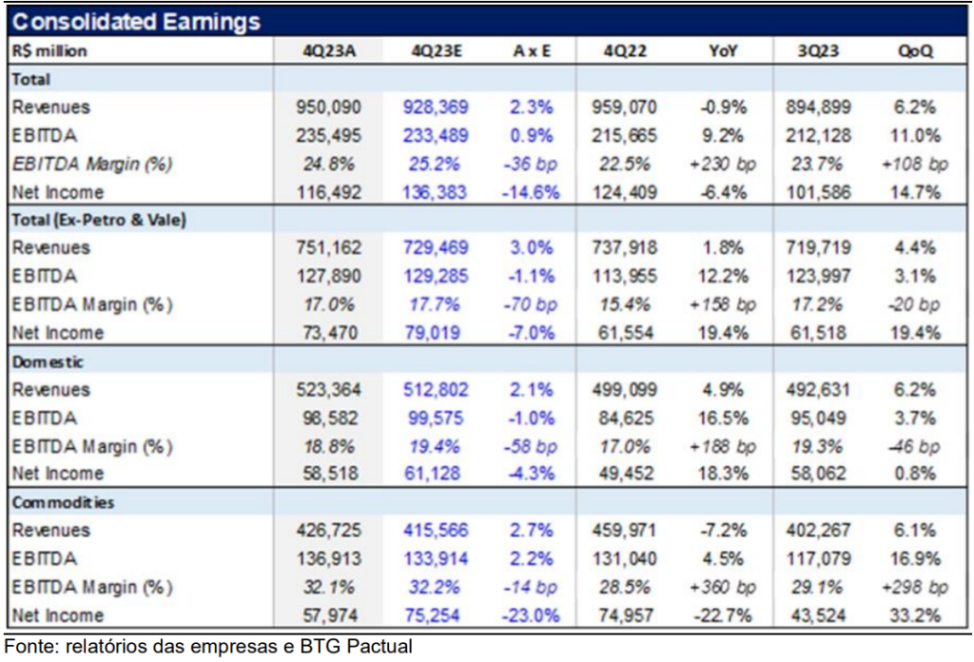Select the Total (Ex-Petro & Vale) section row
Screen dimensions: 974x662
(x=97, y=220)
